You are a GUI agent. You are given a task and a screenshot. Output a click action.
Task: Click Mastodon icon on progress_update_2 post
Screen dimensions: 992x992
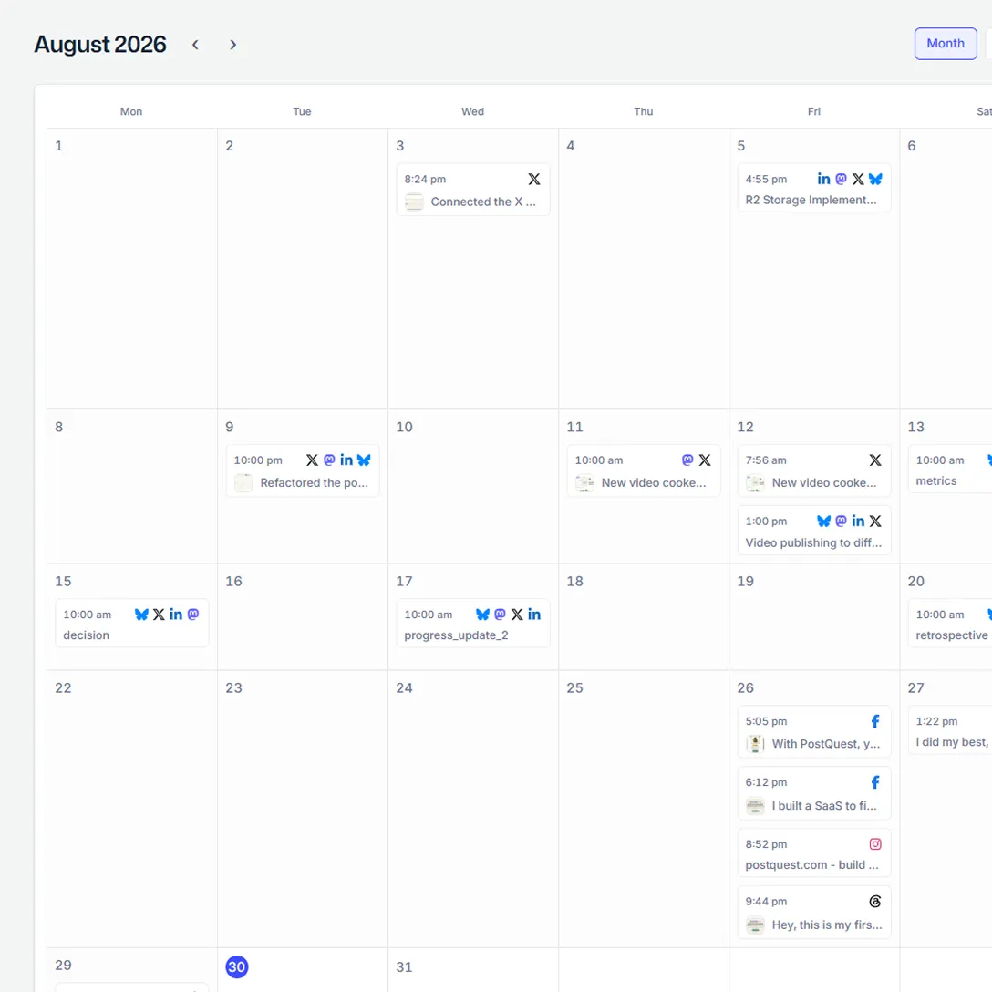click(500, 615)
